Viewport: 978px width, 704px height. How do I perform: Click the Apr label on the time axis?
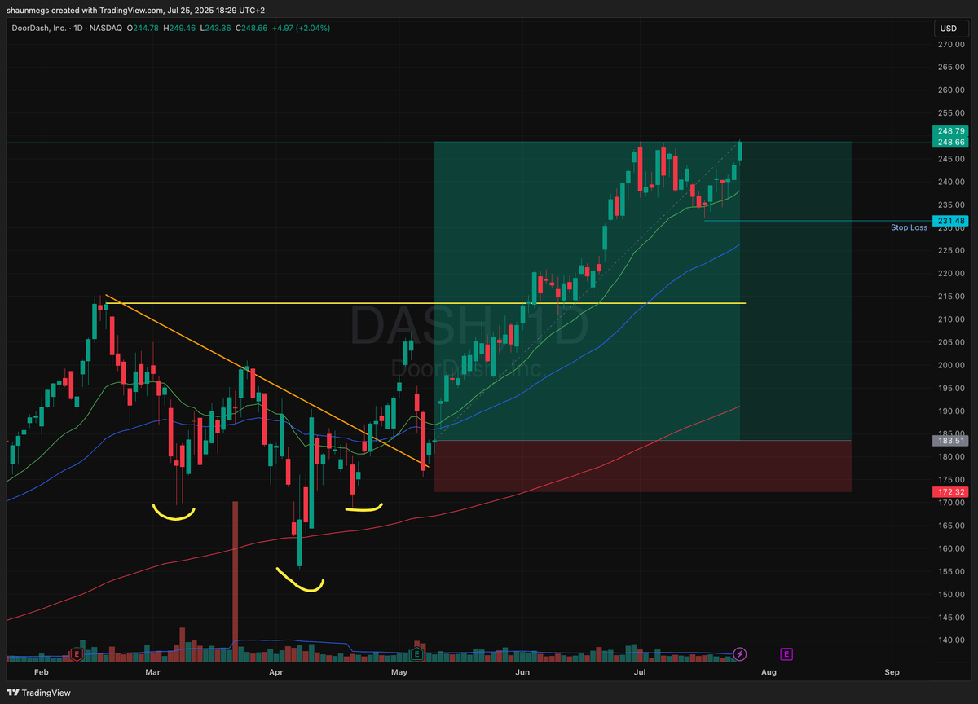tap(275, 672)
